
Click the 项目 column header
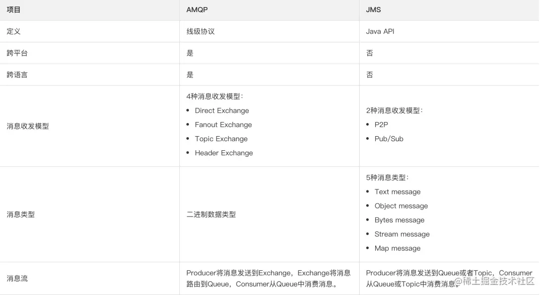pyautogui.click(x=14, y=10)
